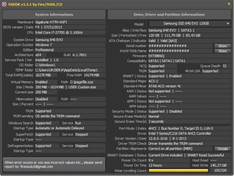The width and height of the screenshot is (234, 176).
Task: Click OS sends the TRIM command text
Action: 57,116
